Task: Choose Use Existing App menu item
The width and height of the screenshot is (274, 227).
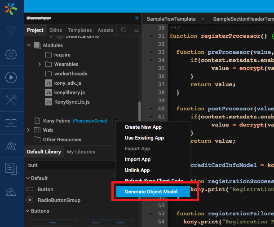Action: [x=144, y=138]
